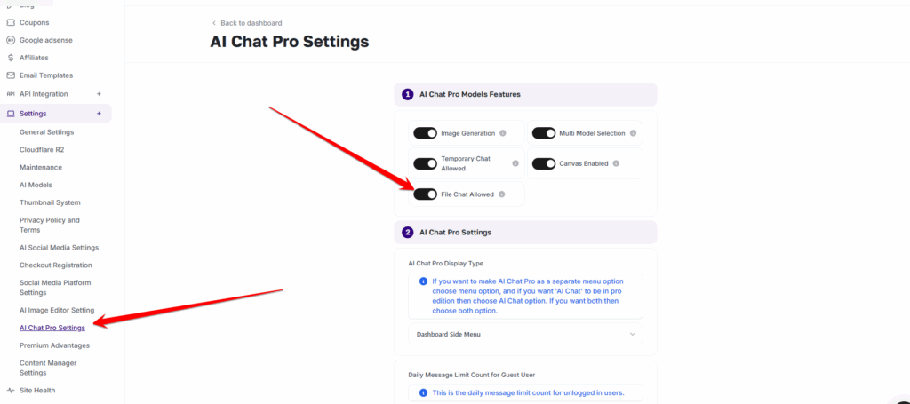Click the Coupons sidebar icon
Image resolution: width=910 pixels, height=404 pixels.
pos(11,22)
